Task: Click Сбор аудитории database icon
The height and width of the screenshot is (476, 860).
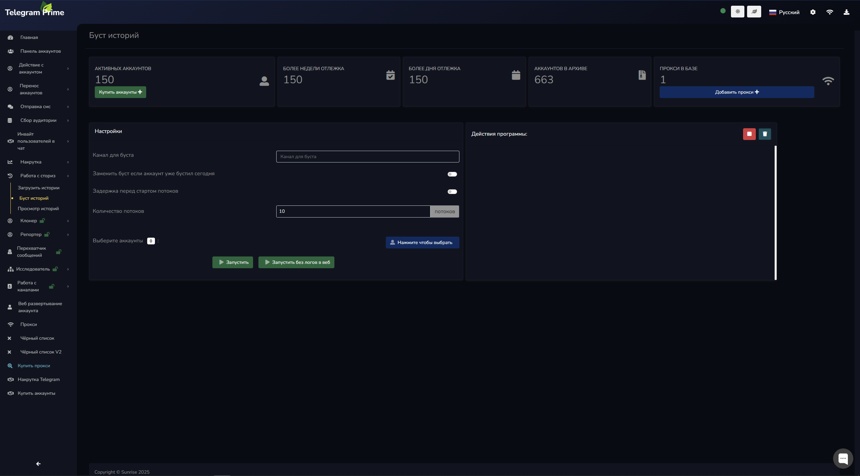Action: 10,121
